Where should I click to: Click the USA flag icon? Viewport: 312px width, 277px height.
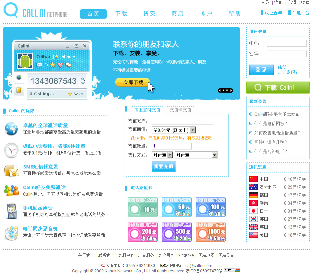[253, 235]
